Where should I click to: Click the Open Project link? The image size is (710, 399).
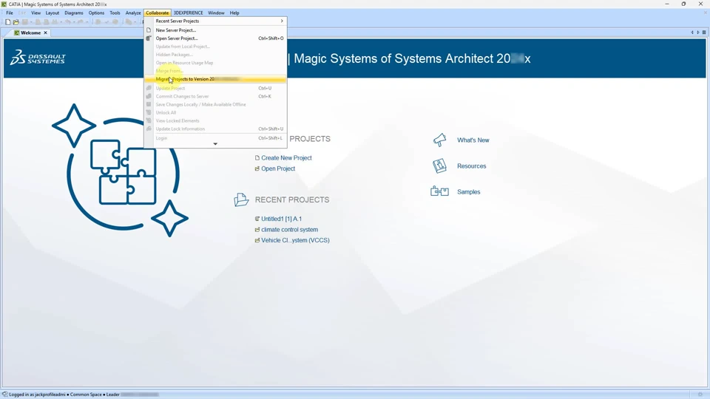278,168
